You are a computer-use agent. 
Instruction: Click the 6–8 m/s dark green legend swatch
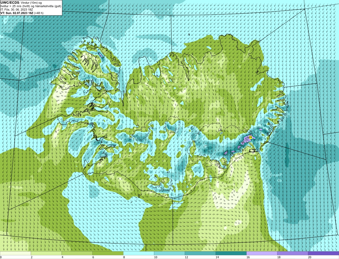tap(108, 253)
